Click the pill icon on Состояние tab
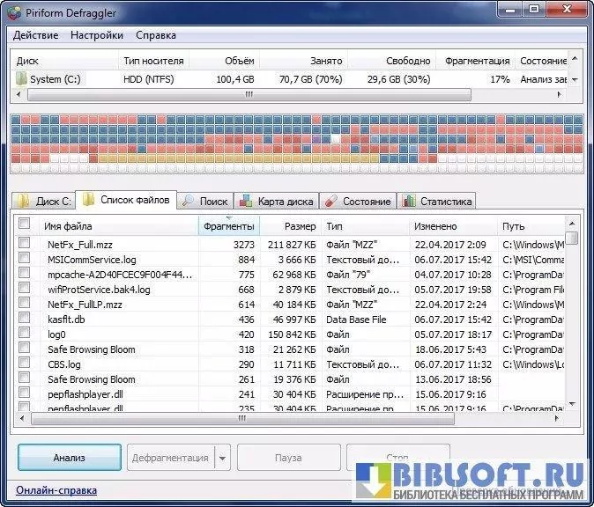 pyautogui.click(x=331, y=201)
